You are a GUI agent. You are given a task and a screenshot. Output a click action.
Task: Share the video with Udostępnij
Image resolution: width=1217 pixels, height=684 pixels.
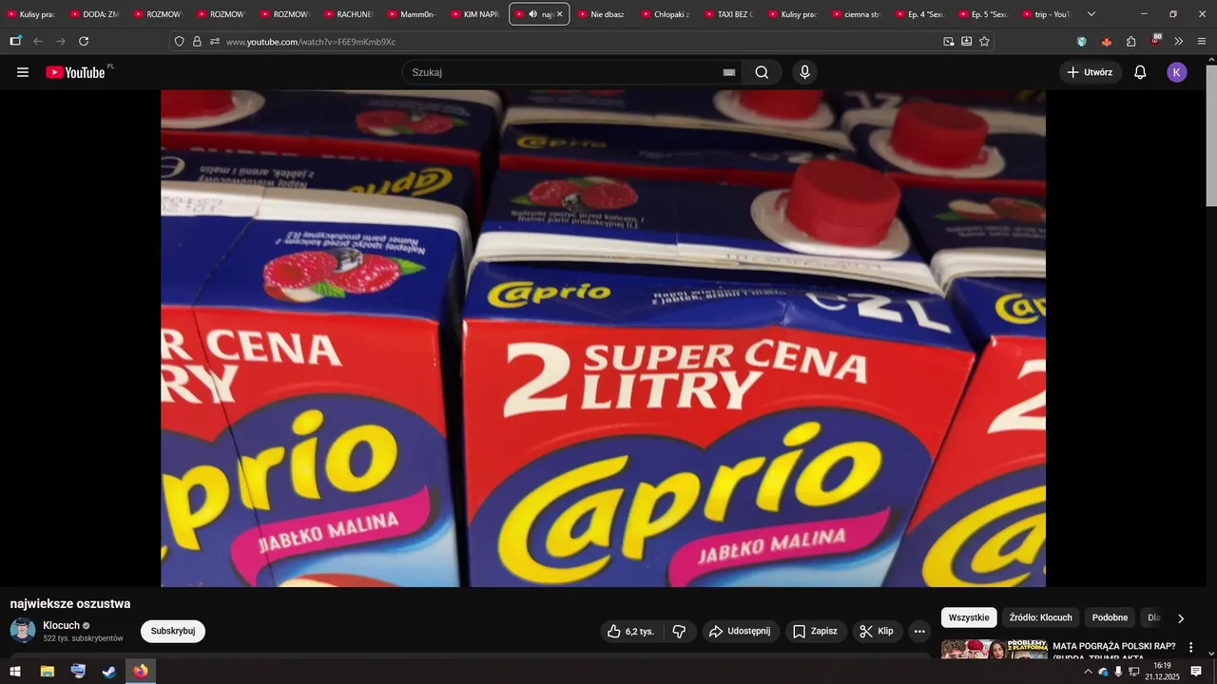pos(741,631)
